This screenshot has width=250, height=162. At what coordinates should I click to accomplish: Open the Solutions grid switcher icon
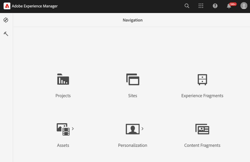(x=201, y=6)
